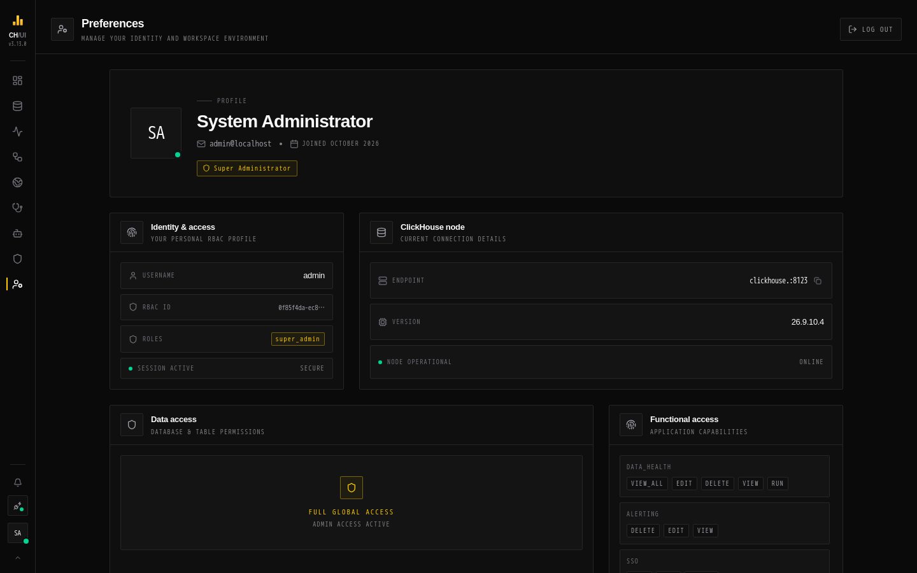
Task: Click the RUN tag under DATA_HEALTH
Action: tap(778, 484)
